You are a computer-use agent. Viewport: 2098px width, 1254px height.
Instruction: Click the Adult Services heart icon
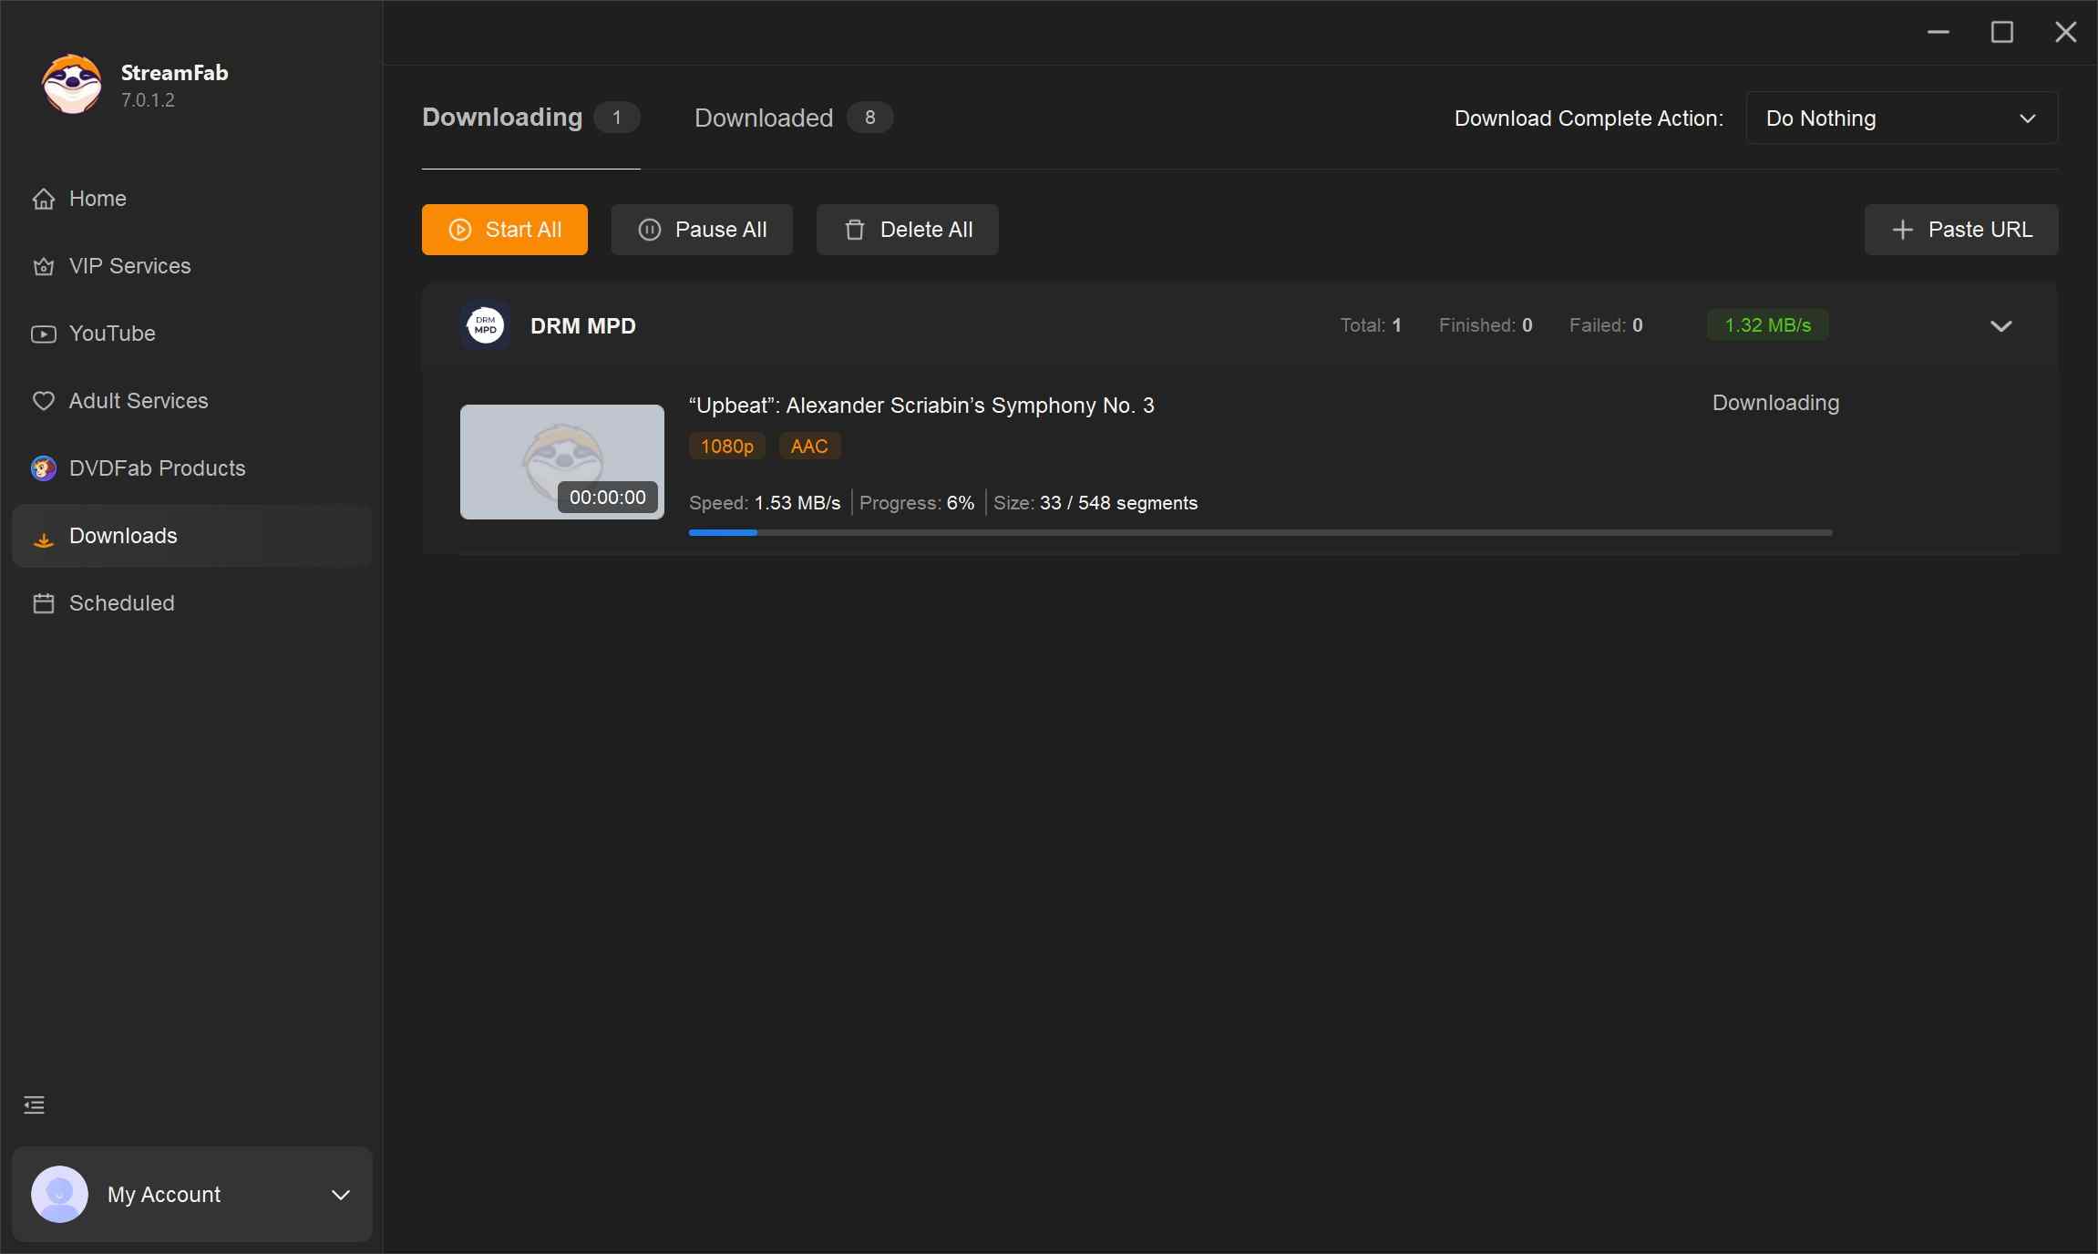43,401
